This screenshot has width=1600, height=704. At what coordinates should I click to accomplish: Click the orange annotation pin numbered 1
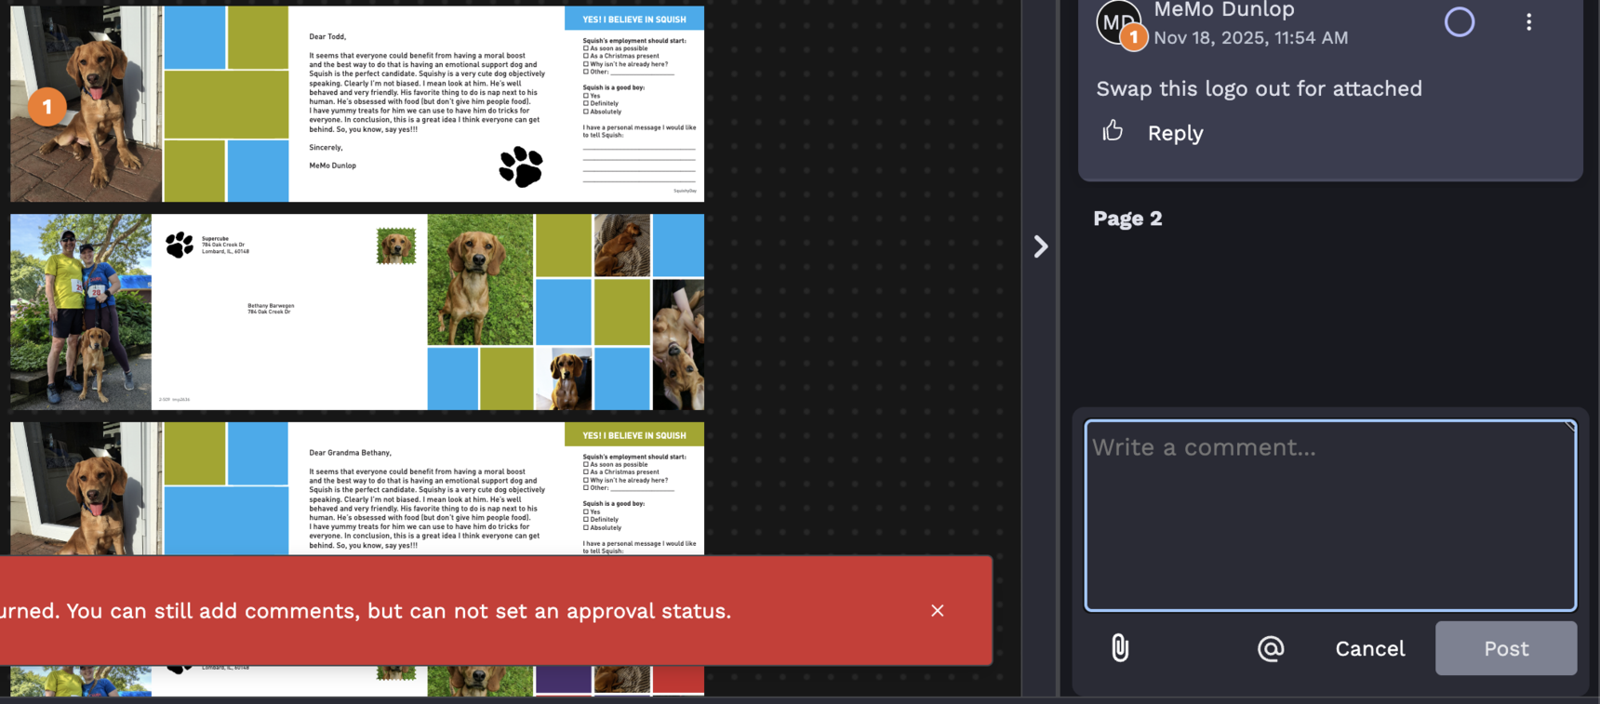[47, 107]
